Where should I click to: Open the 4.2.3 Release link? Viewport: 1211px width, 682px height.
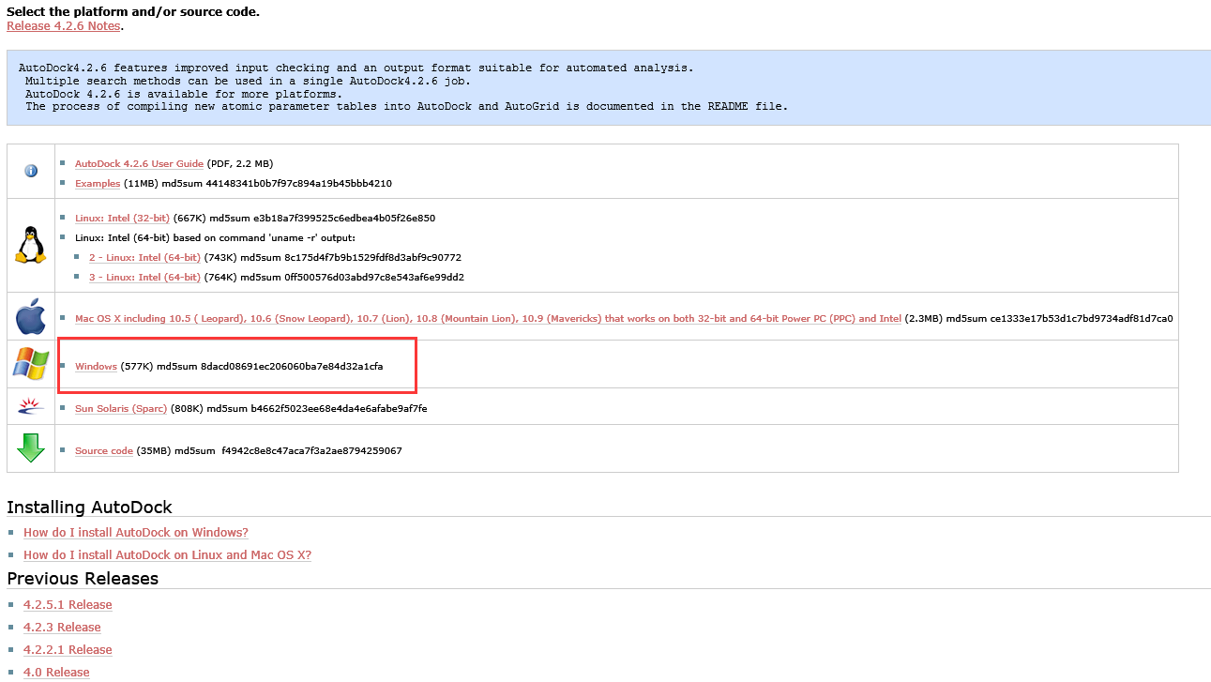tap(62, 628)
